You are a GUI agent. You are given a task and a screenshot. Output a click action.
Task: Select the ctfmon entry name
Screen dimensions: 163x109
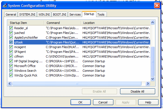pyautogui.click(x=19, y=56)
